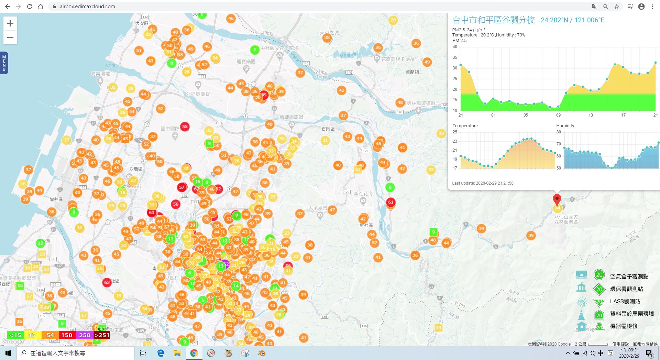Zoom out of the map with the minus button
Screen dimensions: 660x360
10,37
